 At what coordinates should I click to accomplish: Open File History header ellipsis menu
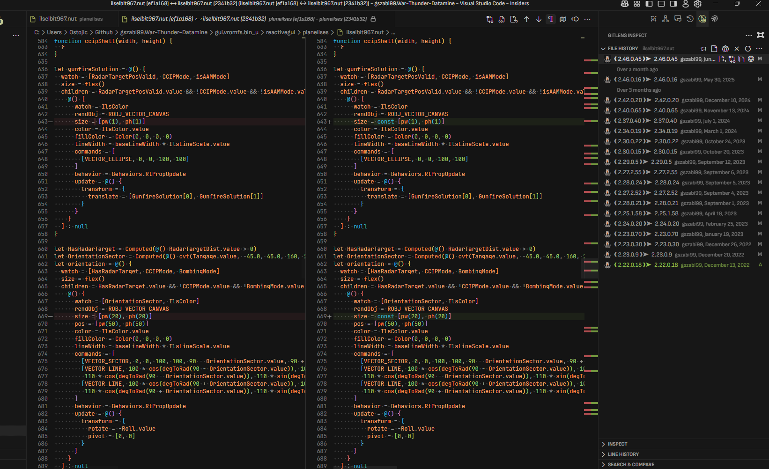(x=759, y=49)
